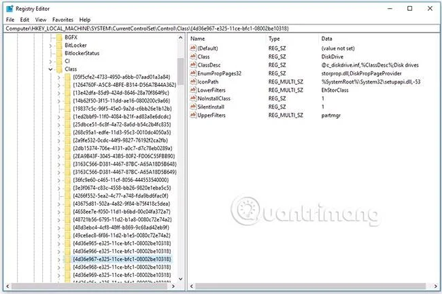442x294 pixels.
Task: Expand key {49ce6ac8-6f86-11d2-b1e5-0080c72e74a2}
Action: click(59, 236)
